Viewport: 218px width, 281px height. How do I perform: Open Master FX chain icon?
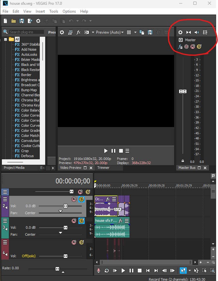pos(180,47)
